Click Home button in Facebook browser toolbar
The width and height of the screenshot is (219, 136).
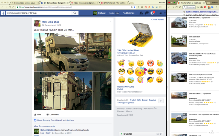click(x=13, y=7)
